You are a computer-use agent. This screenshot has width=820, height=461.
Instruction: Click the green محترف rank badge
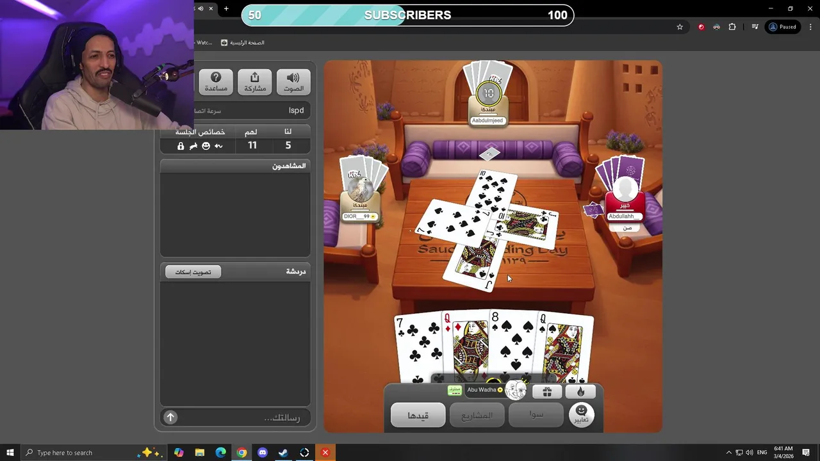pyautogui.click(x=455, y=390)
